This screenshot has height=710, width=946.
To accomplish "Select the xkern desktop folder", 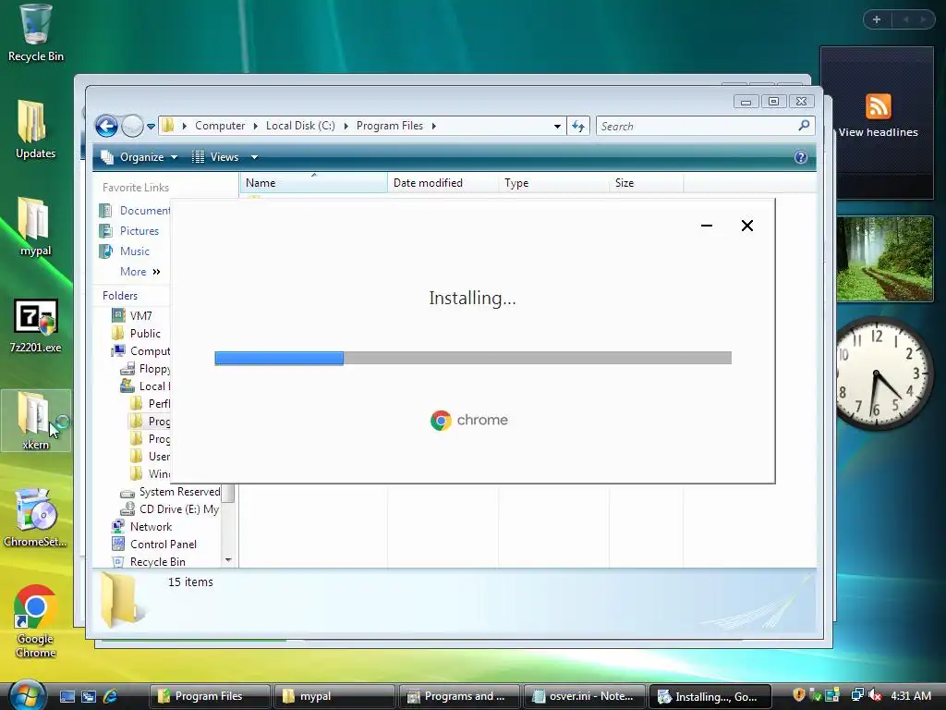I will pyautogui.click(x=35, y=421).
